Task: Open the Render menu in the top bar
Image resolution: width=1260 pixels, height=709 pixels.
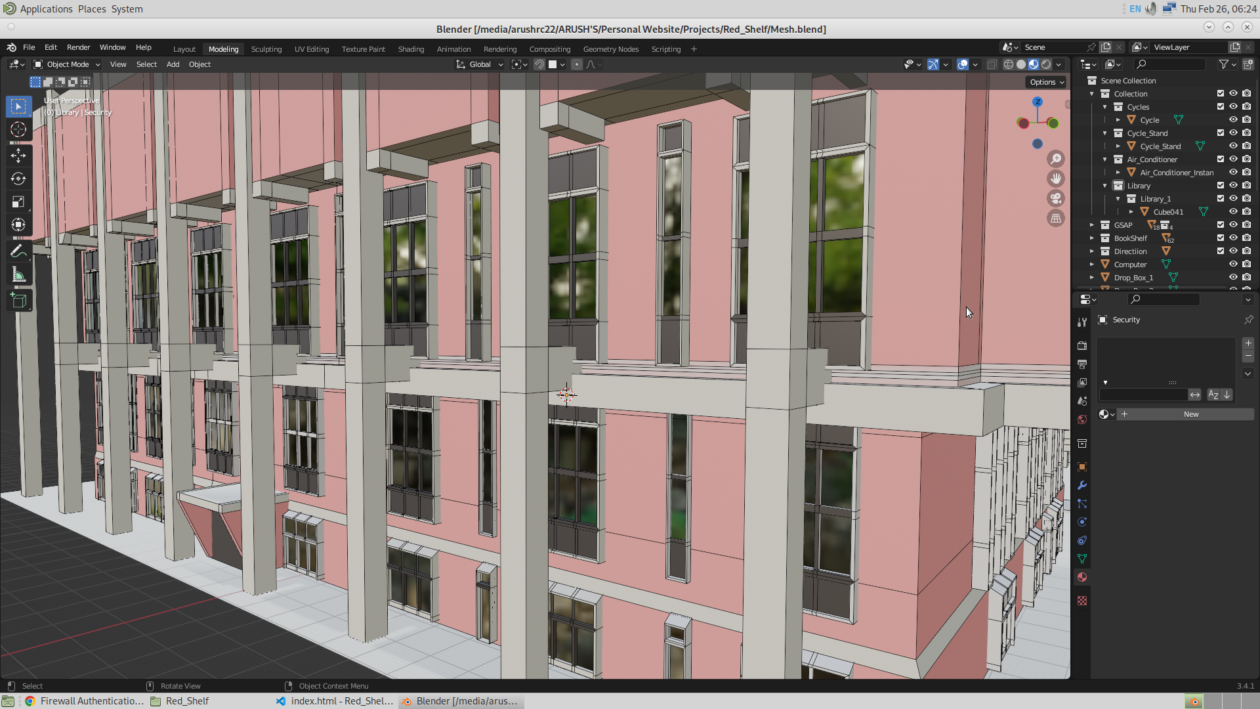Action: 78,47
